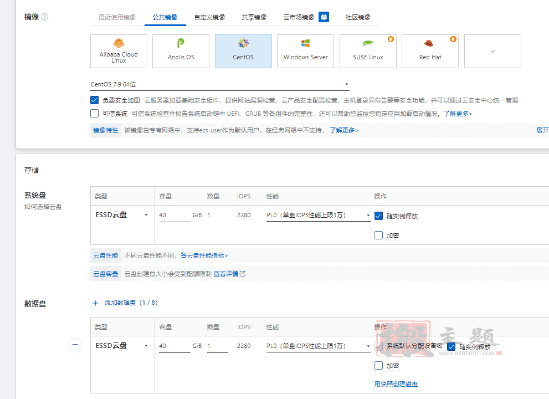
Task: Select the SUSE Linux image card
Action: pyautogui.click(x=368, y=51)
